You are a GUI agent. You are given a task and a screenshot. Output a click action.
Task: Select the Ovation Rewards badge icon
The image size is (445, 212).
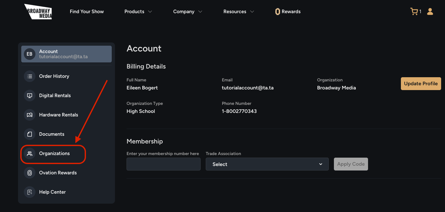[30, 173]
